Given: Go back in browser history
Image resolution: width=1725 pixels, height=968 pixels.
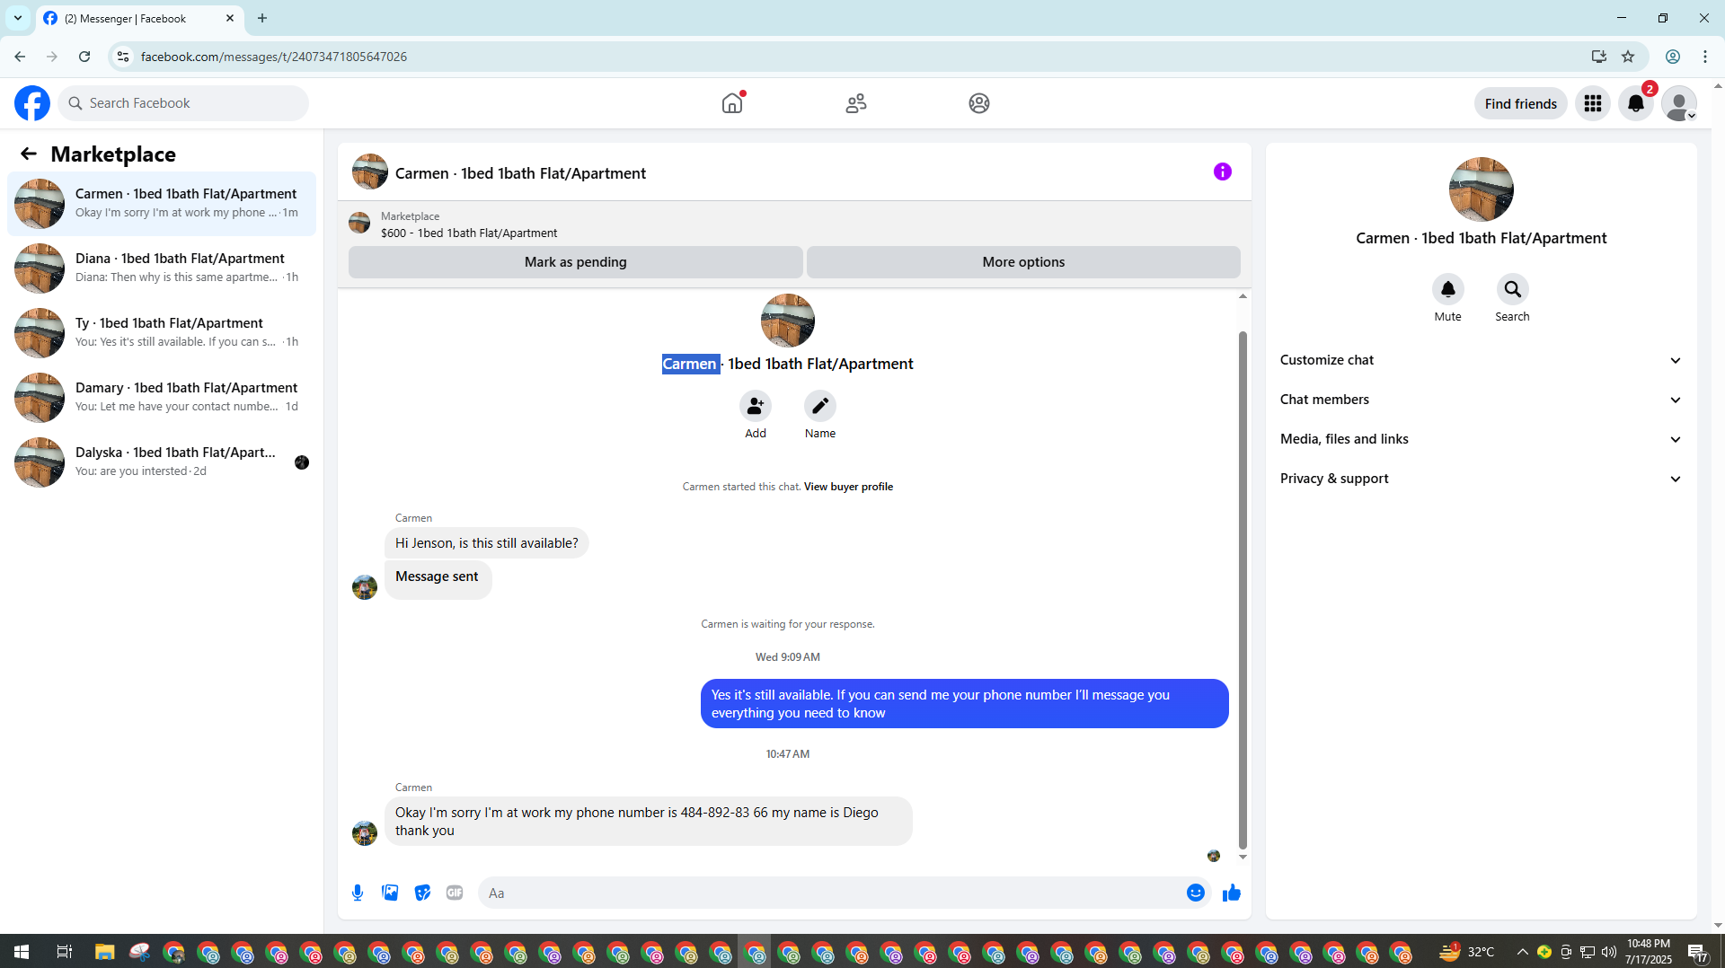Looking at the screenshot, I should (20, 57).
